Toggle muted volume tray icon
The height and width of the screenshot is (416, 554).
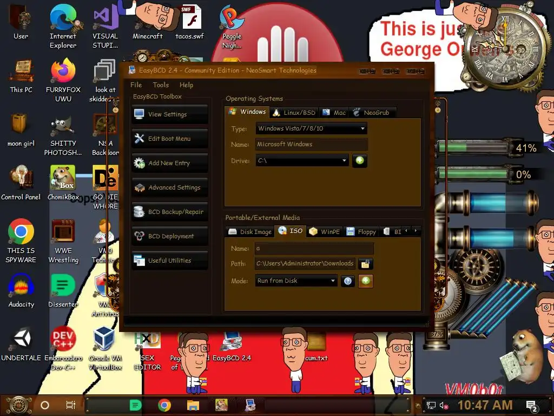click(444, 405)
